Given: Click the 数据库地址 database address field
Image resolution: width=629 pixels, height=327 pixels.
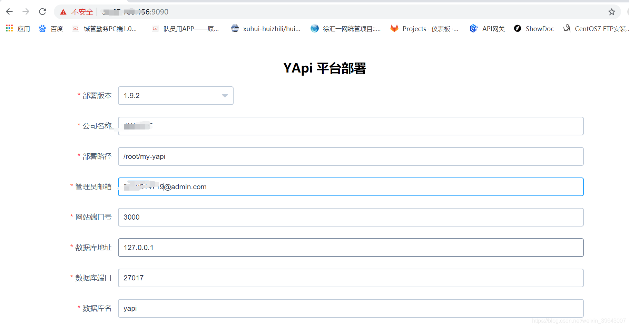Looking at the screenshot, I should (350, 248).
